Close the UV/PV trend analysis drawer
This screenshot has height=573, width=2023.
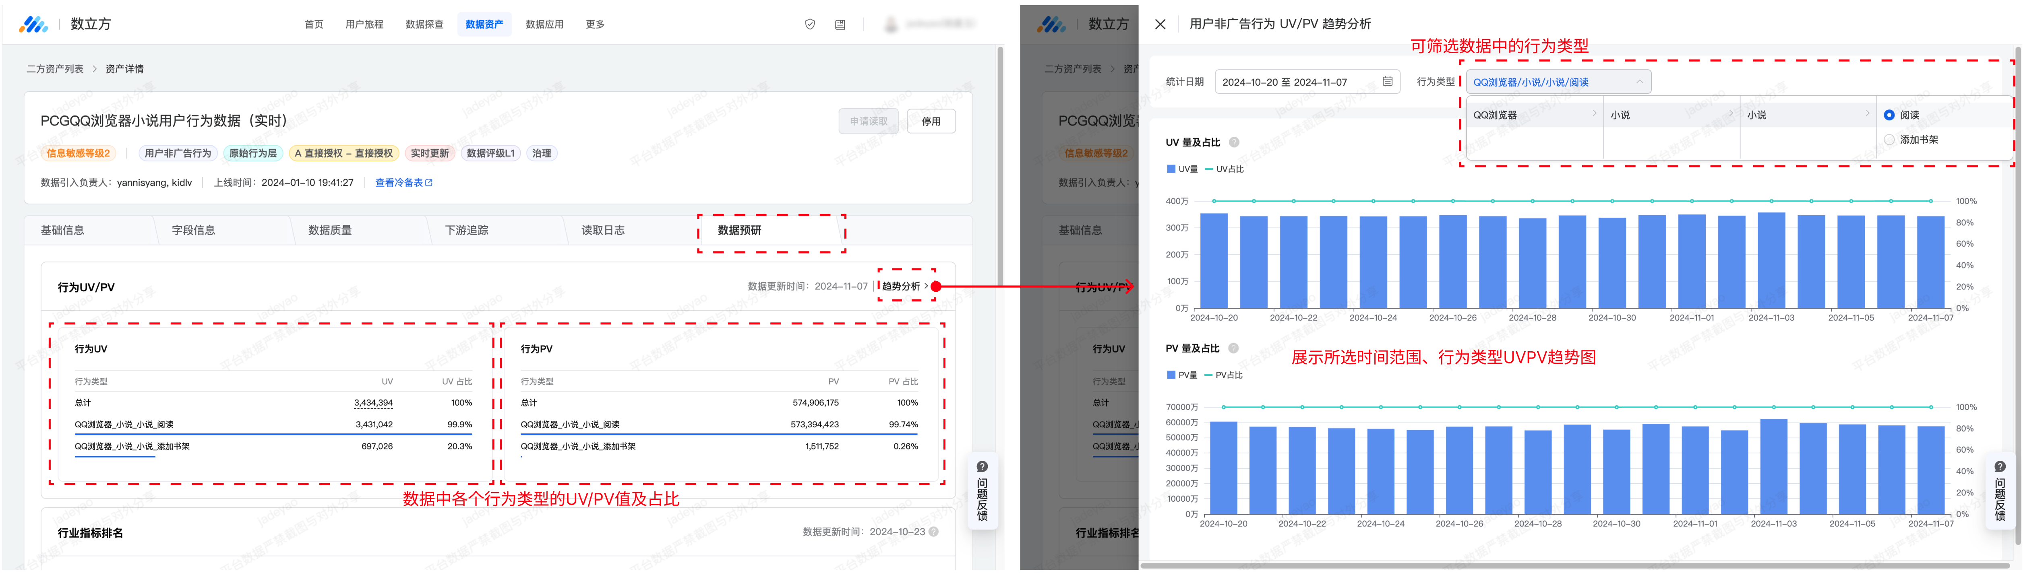coord(1160,24)
